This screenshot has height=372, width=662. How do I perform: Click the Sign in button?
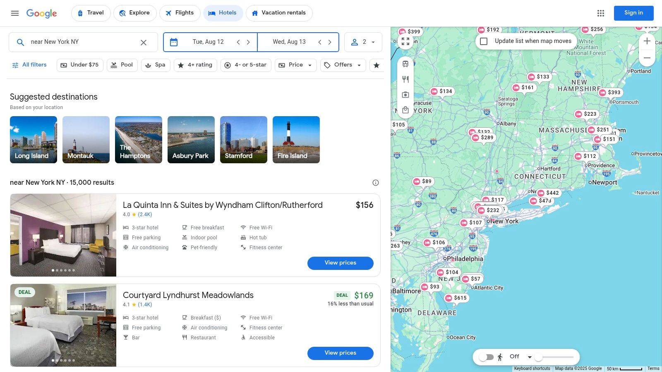pyautogui.click(x=633, y=13)
